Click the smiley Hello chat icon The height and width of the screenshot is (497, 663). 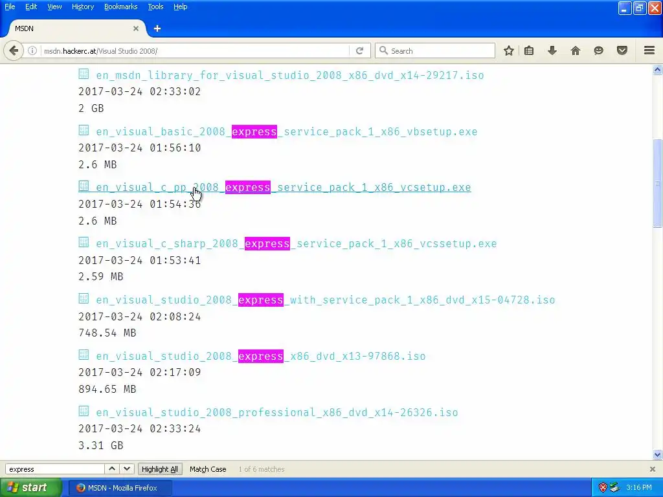(598, 50)
